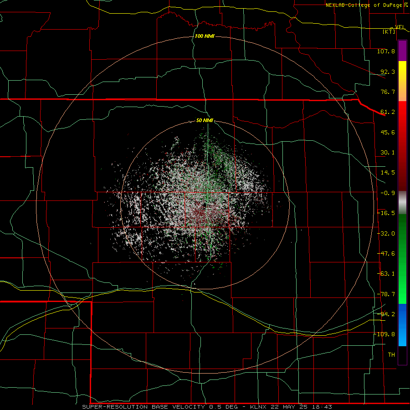Select the 92.3 legend value
Viewport: 410px width, 410px height.
tap(388, 72)
